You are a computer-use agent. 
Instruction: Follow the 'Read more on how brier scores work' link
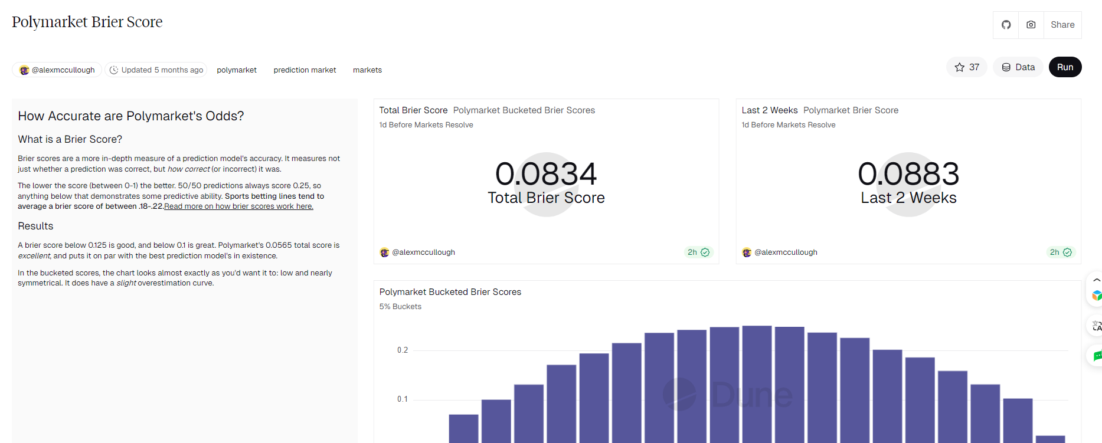coord(238,206)
